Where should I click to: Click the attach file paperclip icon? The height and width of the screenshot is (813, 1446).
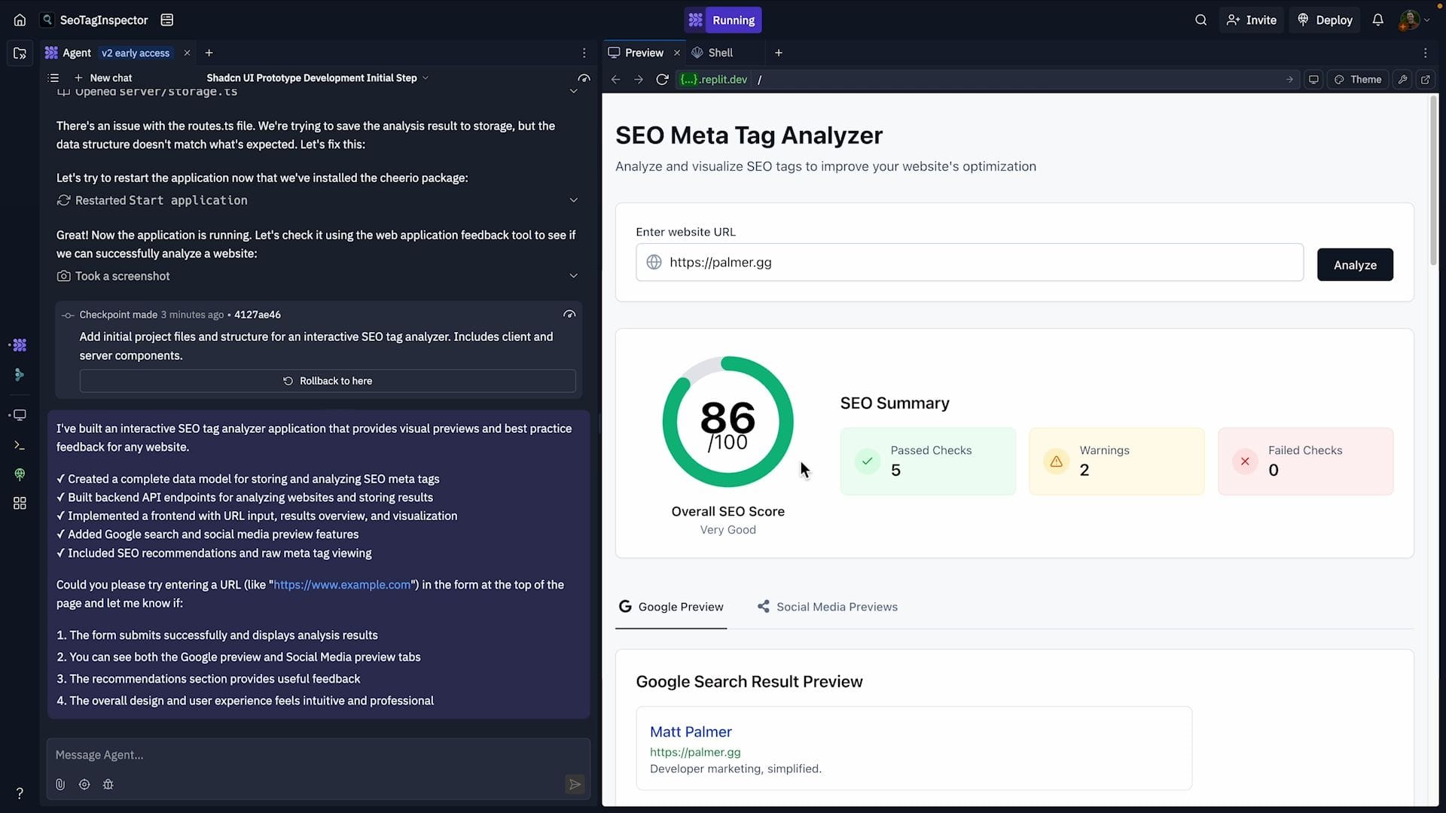pyautogui.click(x=60, y=784)
